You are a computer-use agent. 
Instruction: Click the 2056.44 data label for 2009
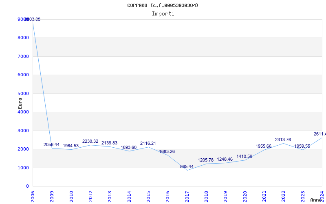(x=52, y=144)
